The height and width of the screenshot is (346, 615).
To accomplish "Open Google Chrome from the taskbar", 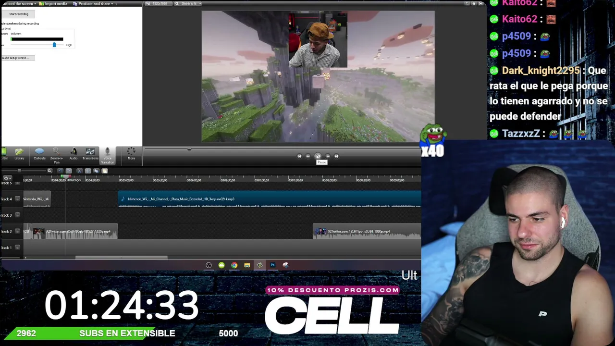I will click(234, 265).
